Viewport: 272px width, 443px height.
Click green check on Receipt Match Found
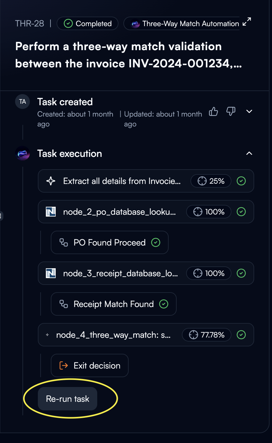(x=164, y=304)
